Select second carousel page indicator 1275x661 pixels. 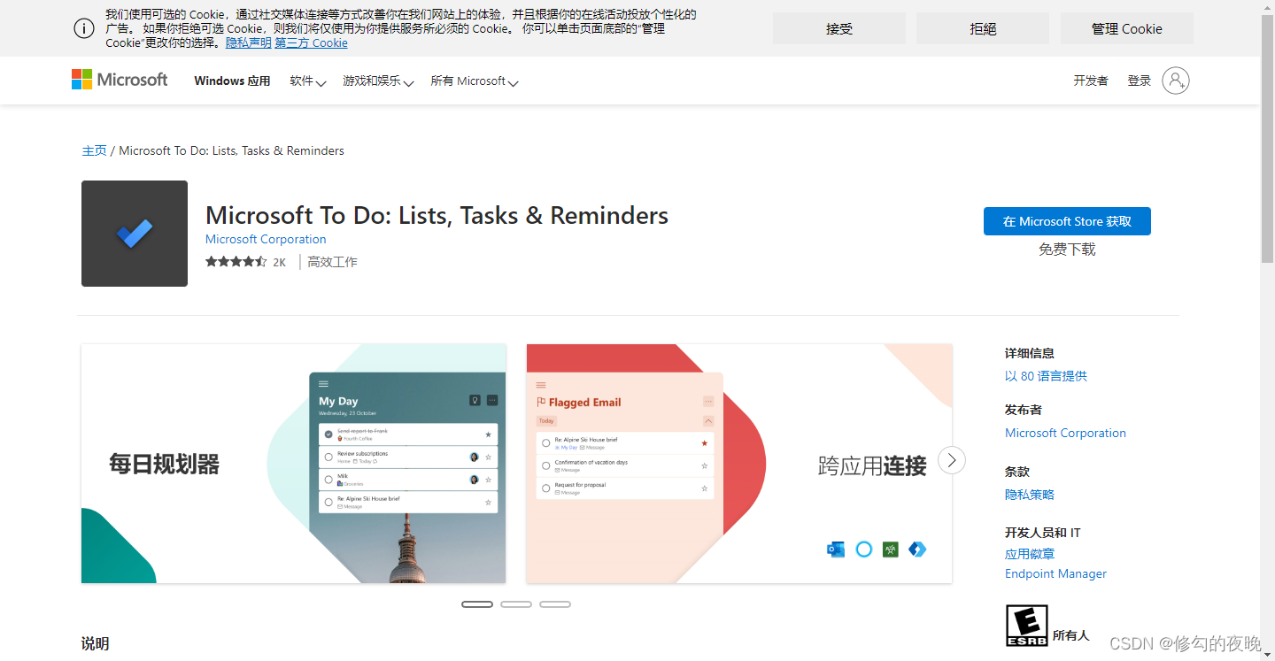tap(516, 604)
